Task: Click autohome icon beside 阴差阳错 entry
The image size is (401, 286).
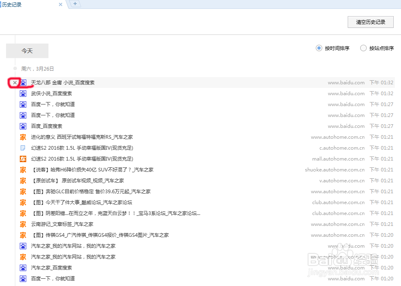Action: tap(23, 213)
